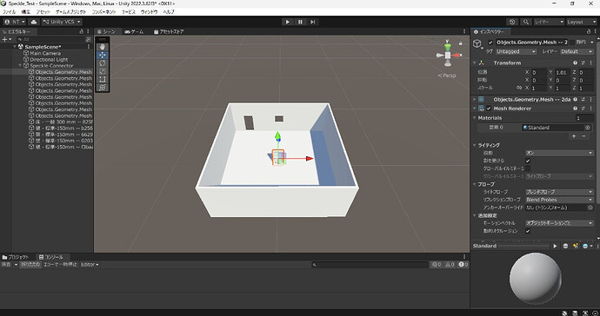
Task: Switch to the Game tab
Action: click(134, 31)
